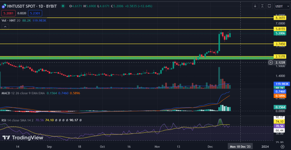Click the 8.3655 yellow price label
The height and width of the screenshot is (150, 291).
(280, 18)
